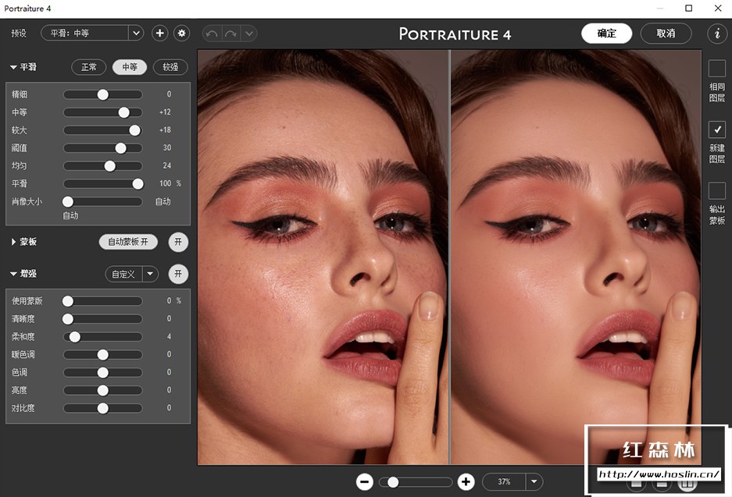732x497 pixels.
Task: Confirm edits with the 确定 button
Action: tap(606, 34)
